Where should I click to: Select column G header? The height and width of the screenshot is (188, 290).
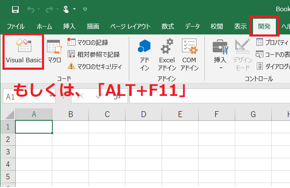click(253, 114)
